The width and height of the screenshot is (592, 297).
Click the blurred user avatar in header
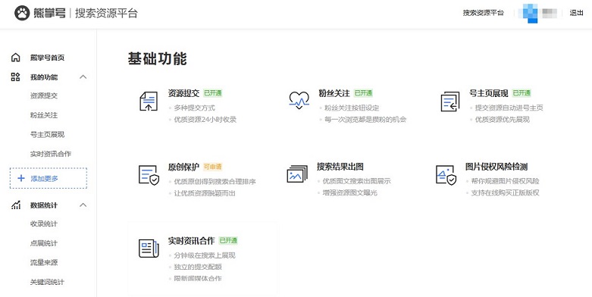pos(531,13)
